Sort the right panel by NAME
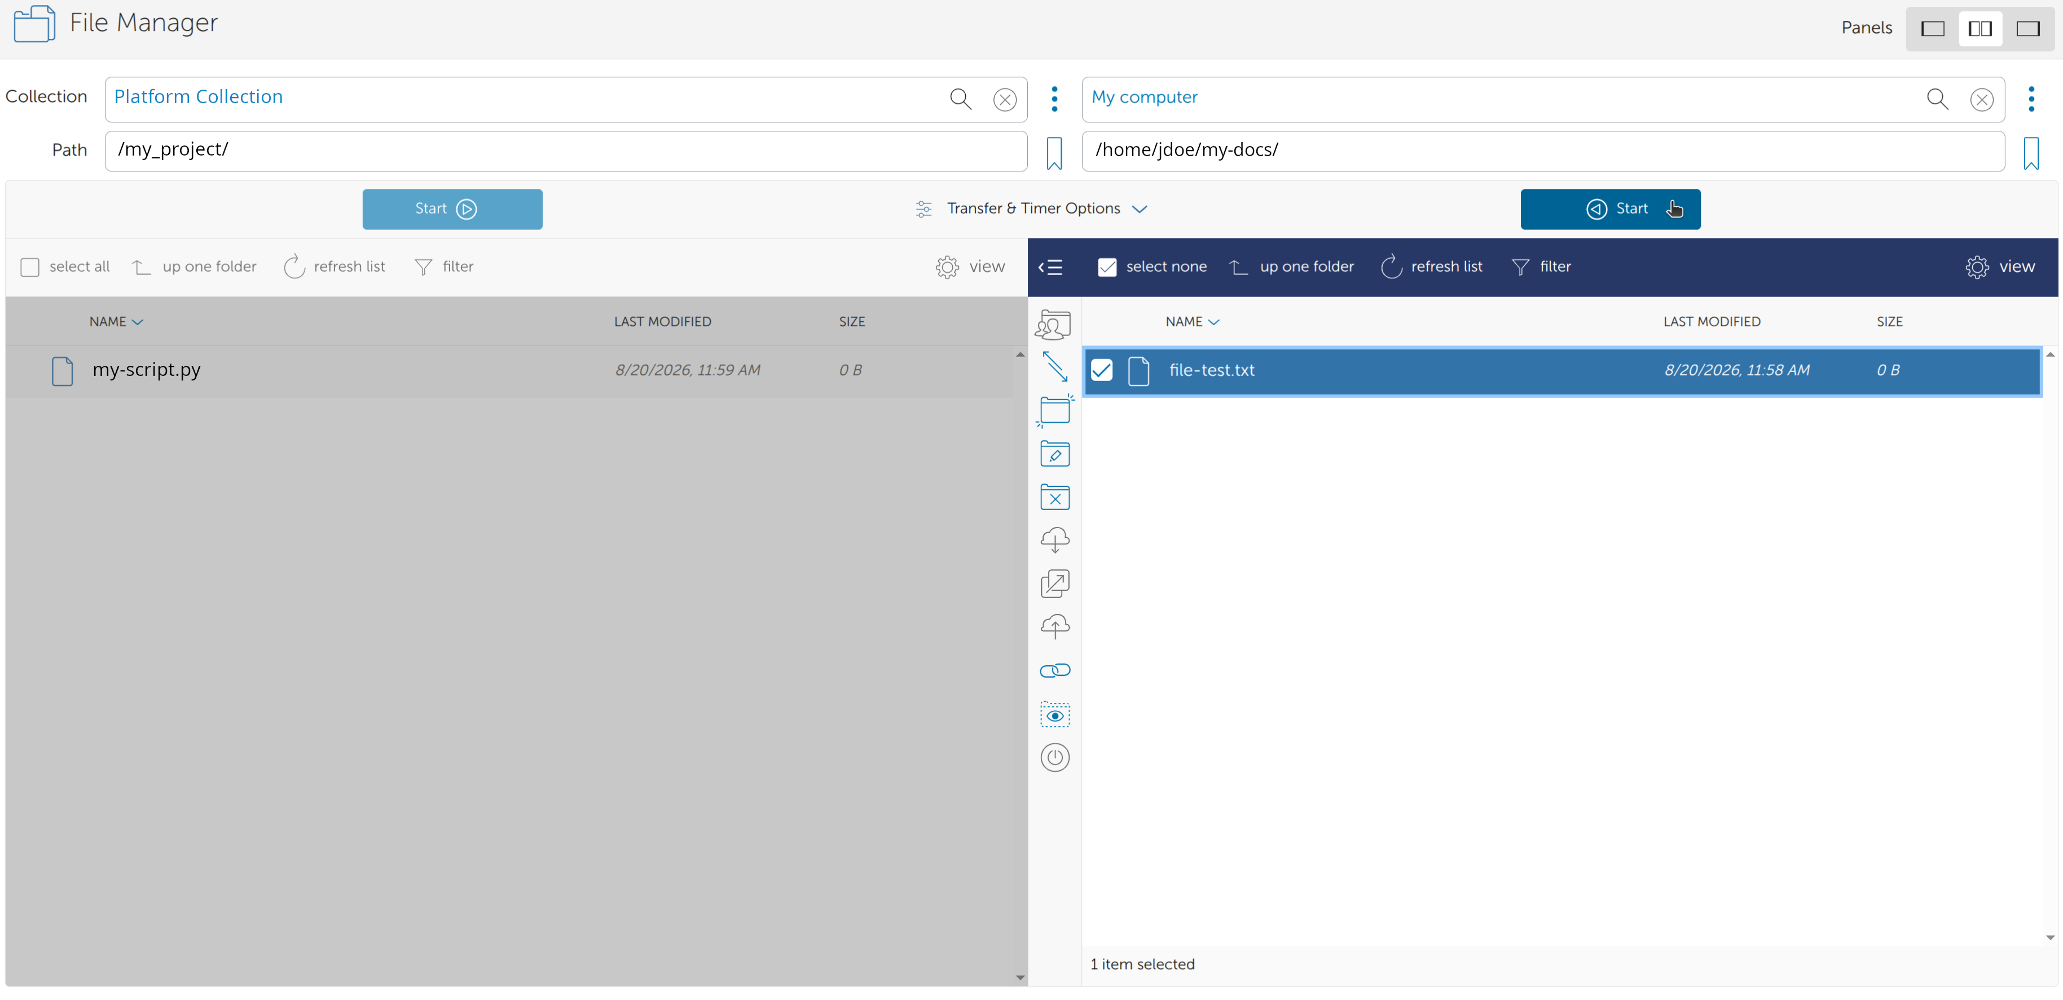Viewport: 2063px width, 1000px height. [1193, 322]
